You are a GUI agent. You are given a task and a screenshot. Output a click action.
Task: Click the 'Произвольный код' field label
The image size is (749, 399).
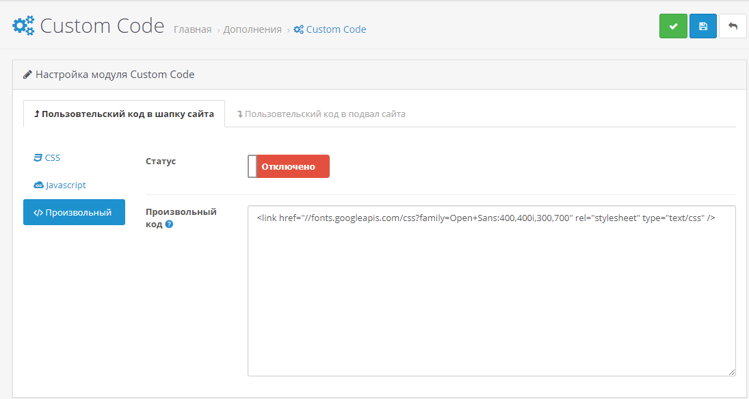[x=181, y=212]
